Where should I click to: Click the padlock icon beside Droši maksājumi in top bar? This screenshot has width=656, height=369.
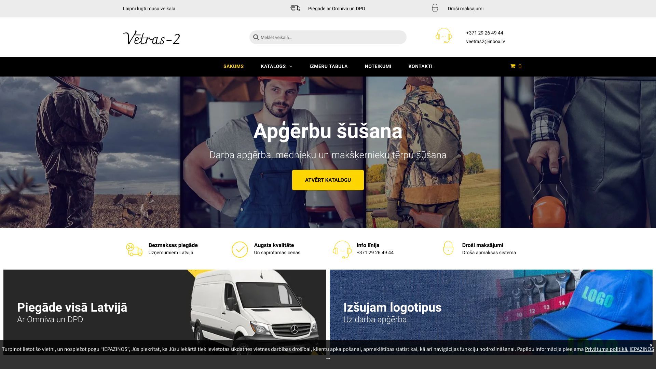click(x=435, y=8)
